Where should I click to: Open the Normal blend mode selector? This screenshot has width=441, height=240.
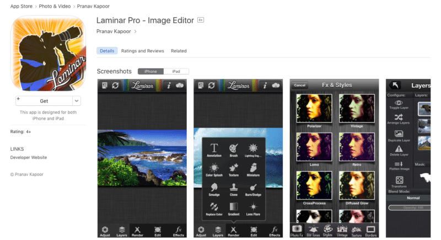[x=408, y=198]
